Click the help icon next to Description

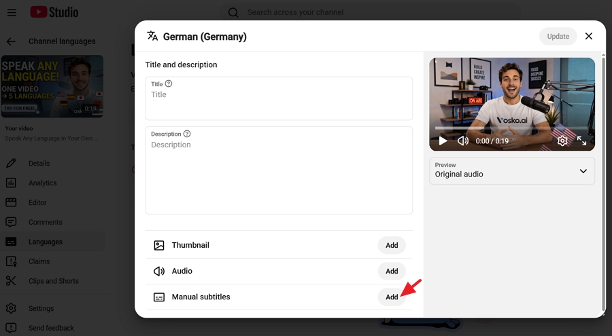point(187,134)
